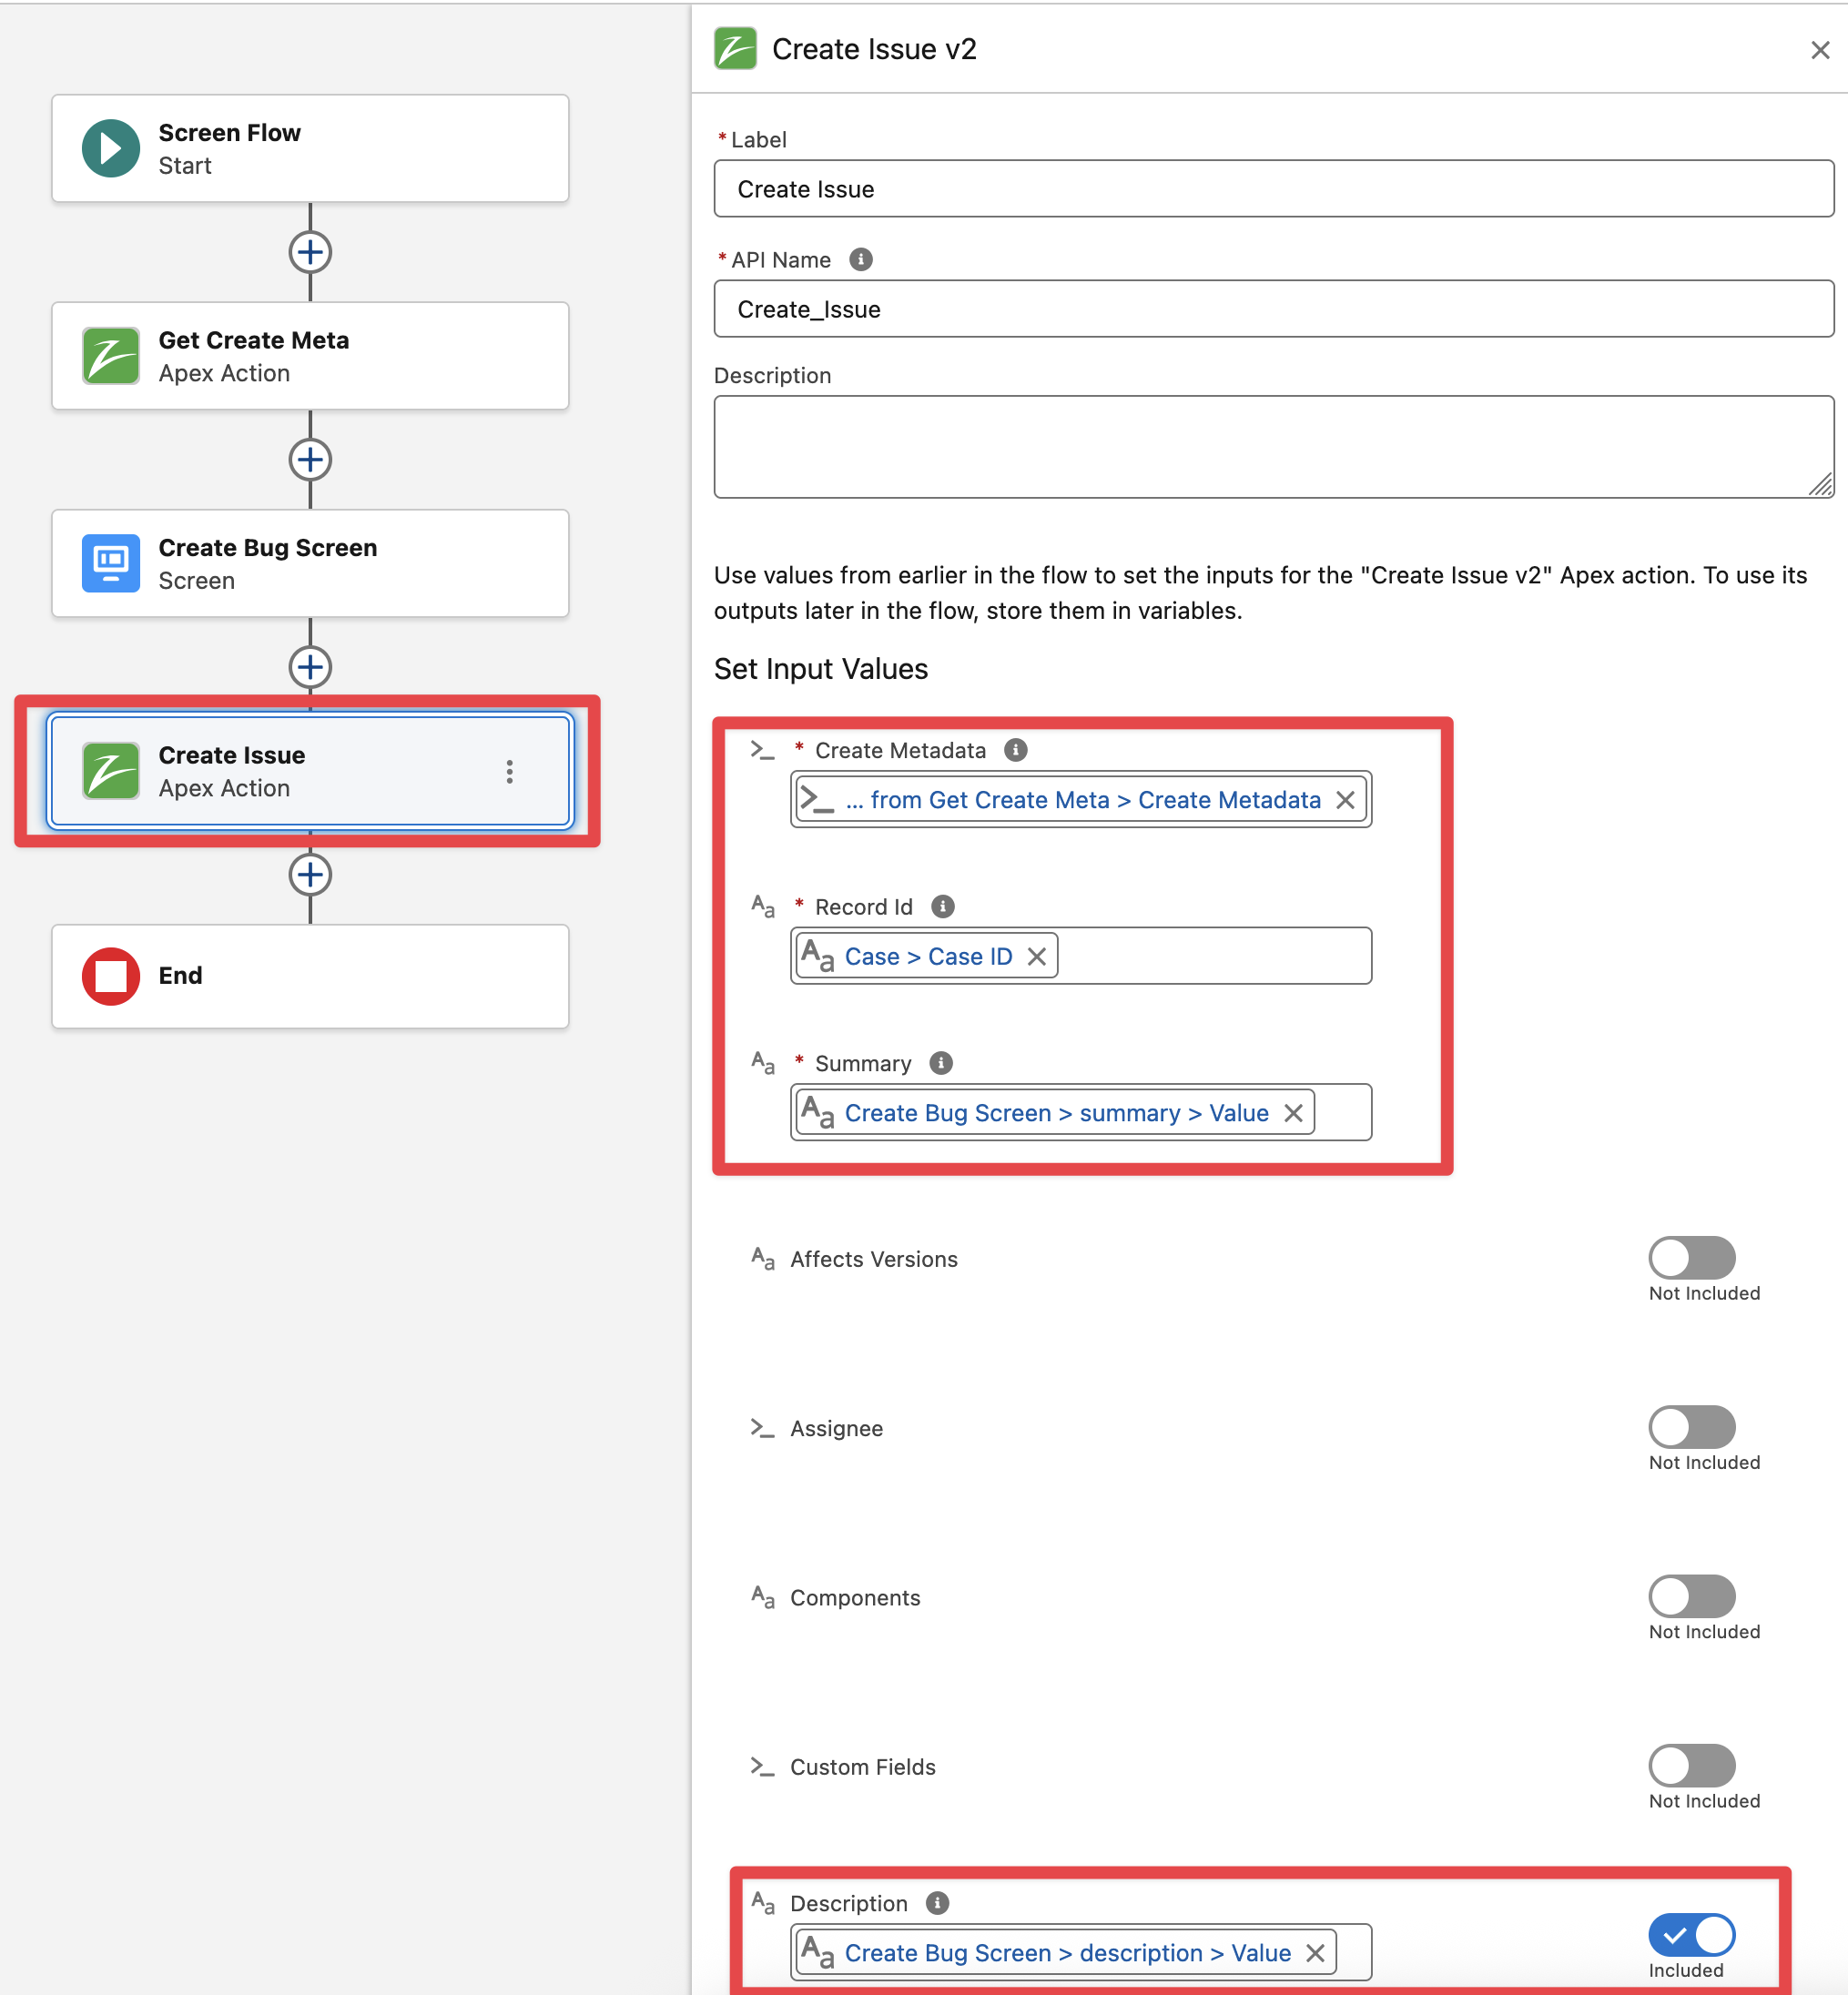The image size is (1848, 1995).
Task: Click the API Name info icon
Action: click(x=860, y=260)
